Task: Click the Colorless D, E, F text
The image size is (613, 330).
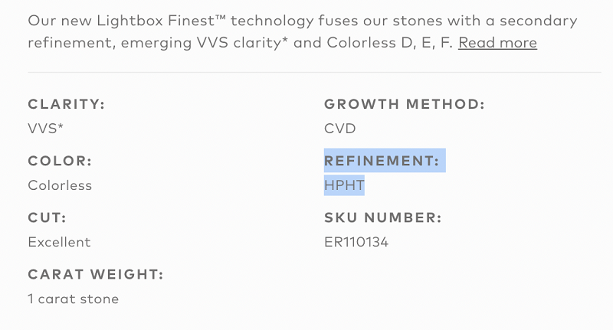Action: [x=390, y=43]
